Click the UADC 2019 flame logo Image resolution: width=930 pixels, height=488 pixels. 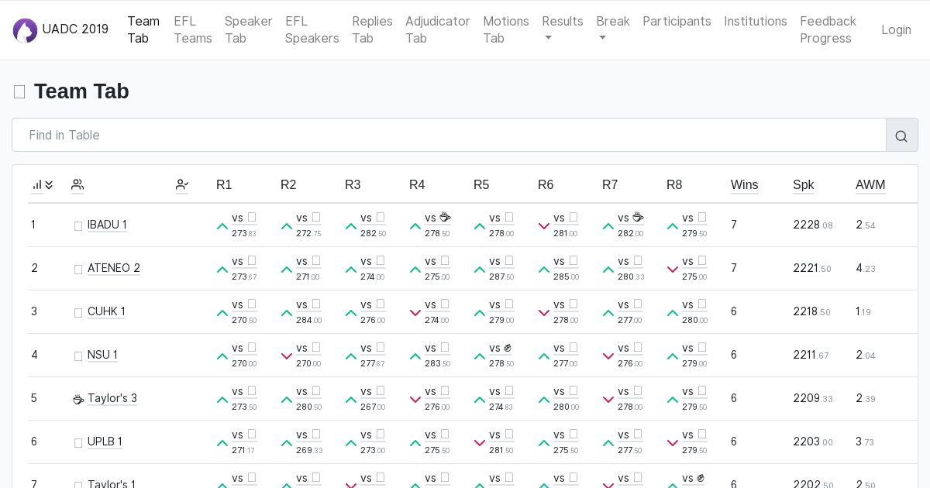[25, 30]
